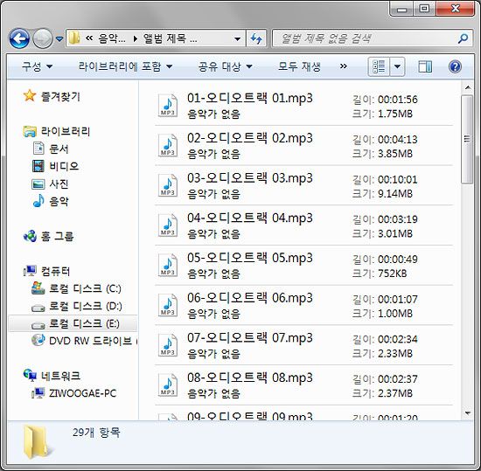Click the 홈 그룹 icon

coord(30,236)
